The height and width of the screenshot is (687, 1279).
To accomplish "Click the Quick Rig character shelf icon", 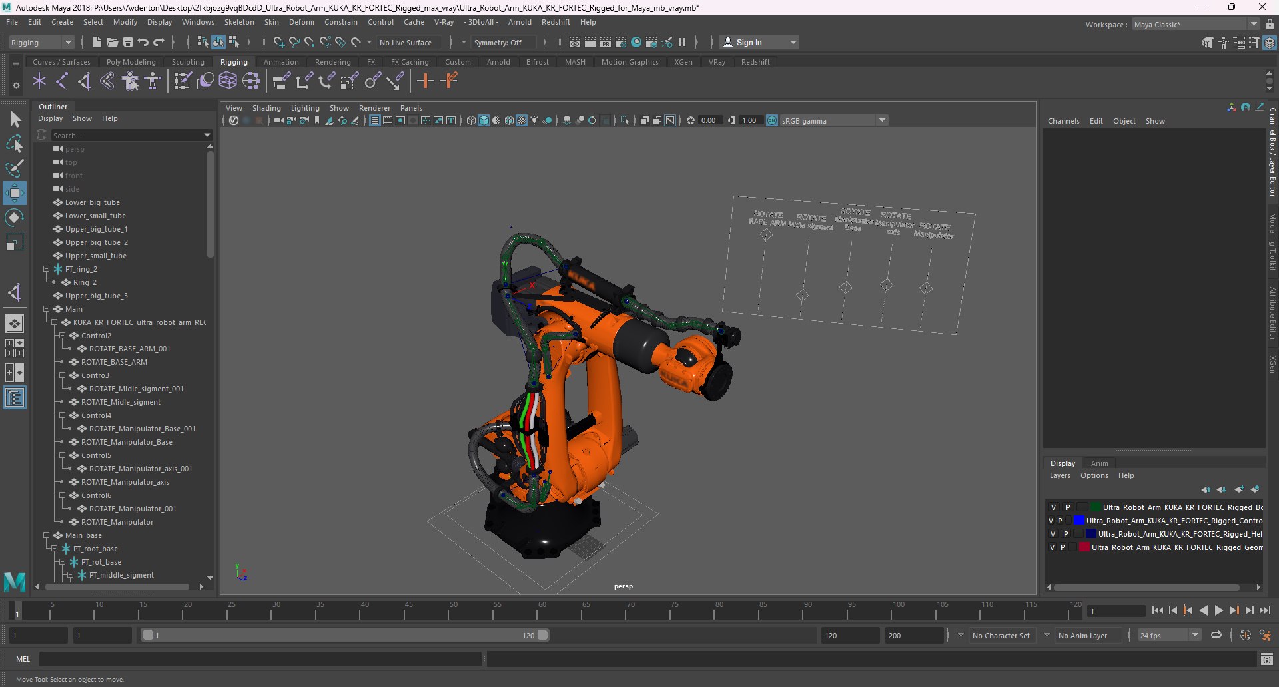I will point(131,81).
